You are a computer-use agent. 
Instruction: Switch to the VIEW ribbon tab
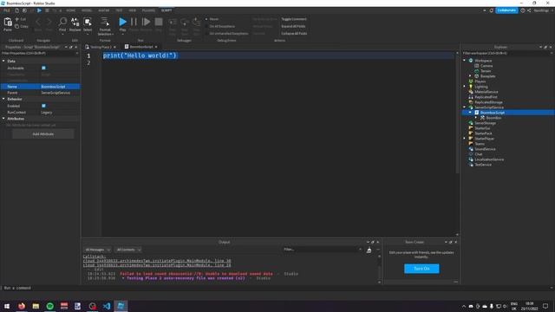pos(133,10)
